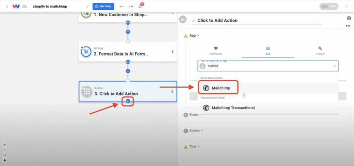Redo the last change

[x=131, y=7]
